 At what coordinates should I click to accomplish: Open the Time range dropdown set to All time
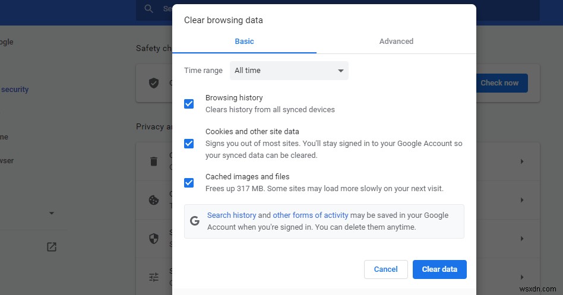point(289,71)
